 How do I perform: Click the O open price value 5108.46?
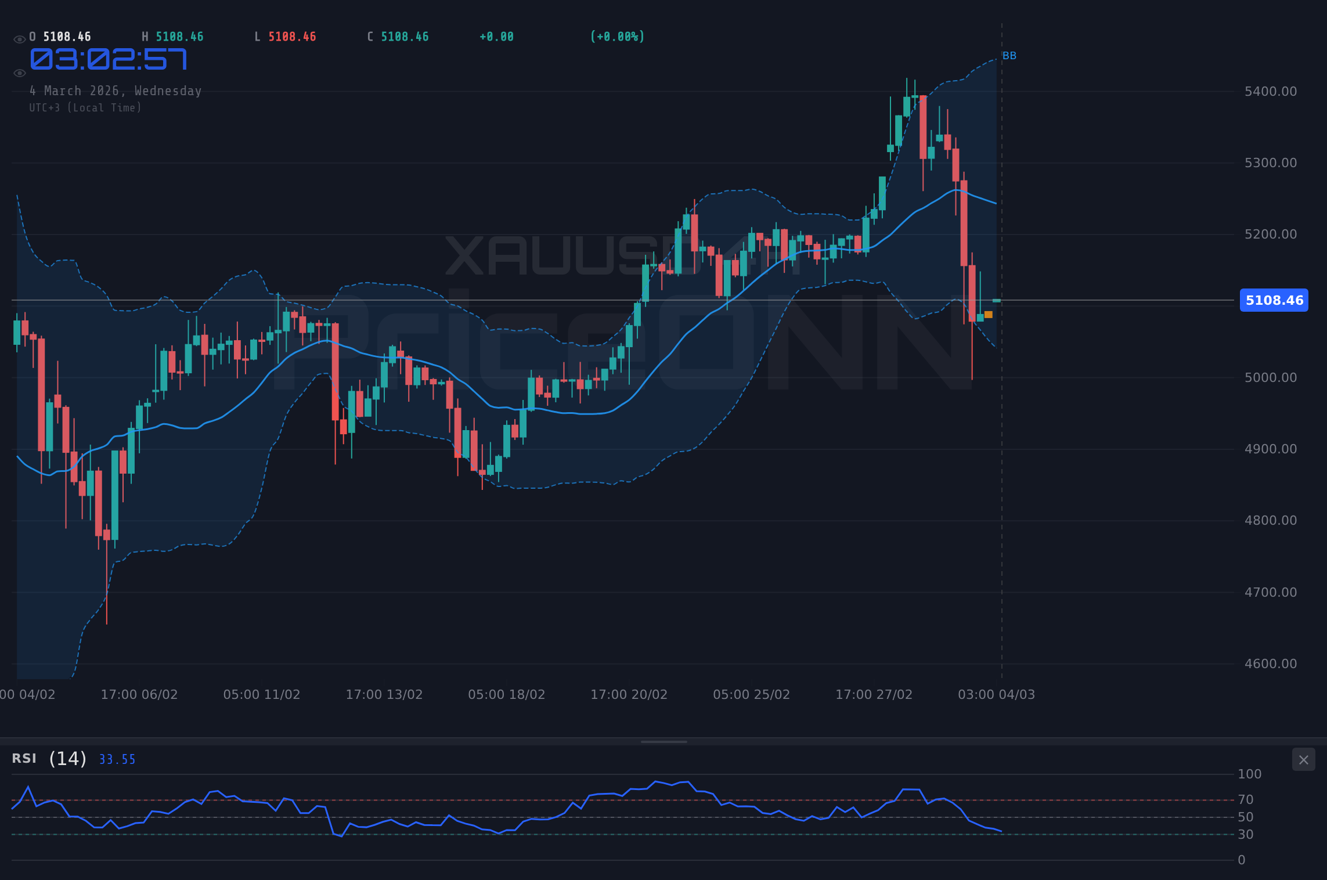66,37
